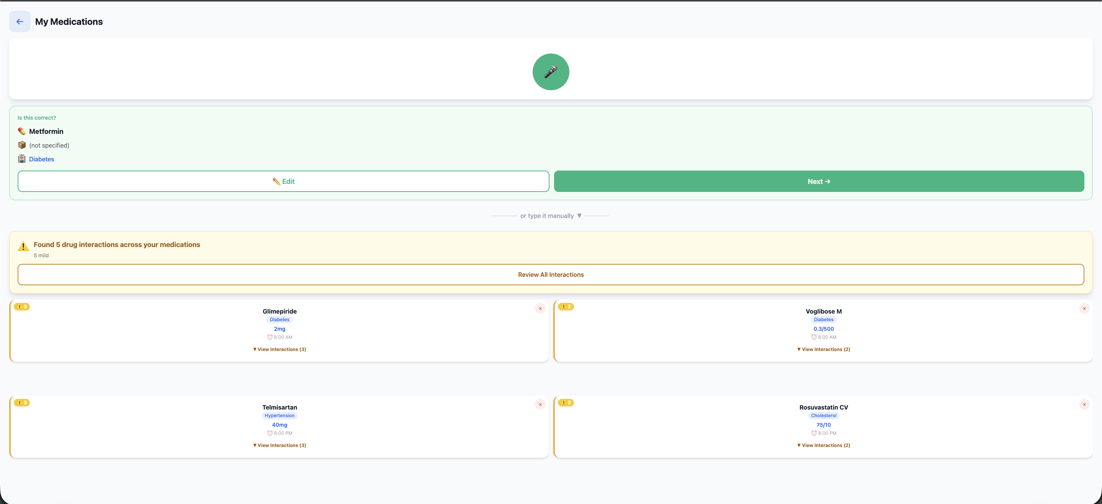The image size is (1102, 504).
Task: Click Glimepiride's yellow warning badge showing 3
Action: coord(22,307)
